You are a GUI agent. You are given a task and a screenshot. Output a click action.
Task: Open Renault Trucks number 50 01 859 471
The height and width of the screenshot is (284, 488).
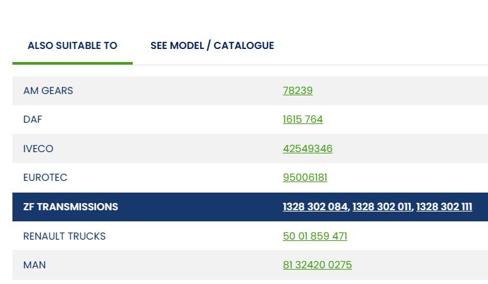click(315, 236)
